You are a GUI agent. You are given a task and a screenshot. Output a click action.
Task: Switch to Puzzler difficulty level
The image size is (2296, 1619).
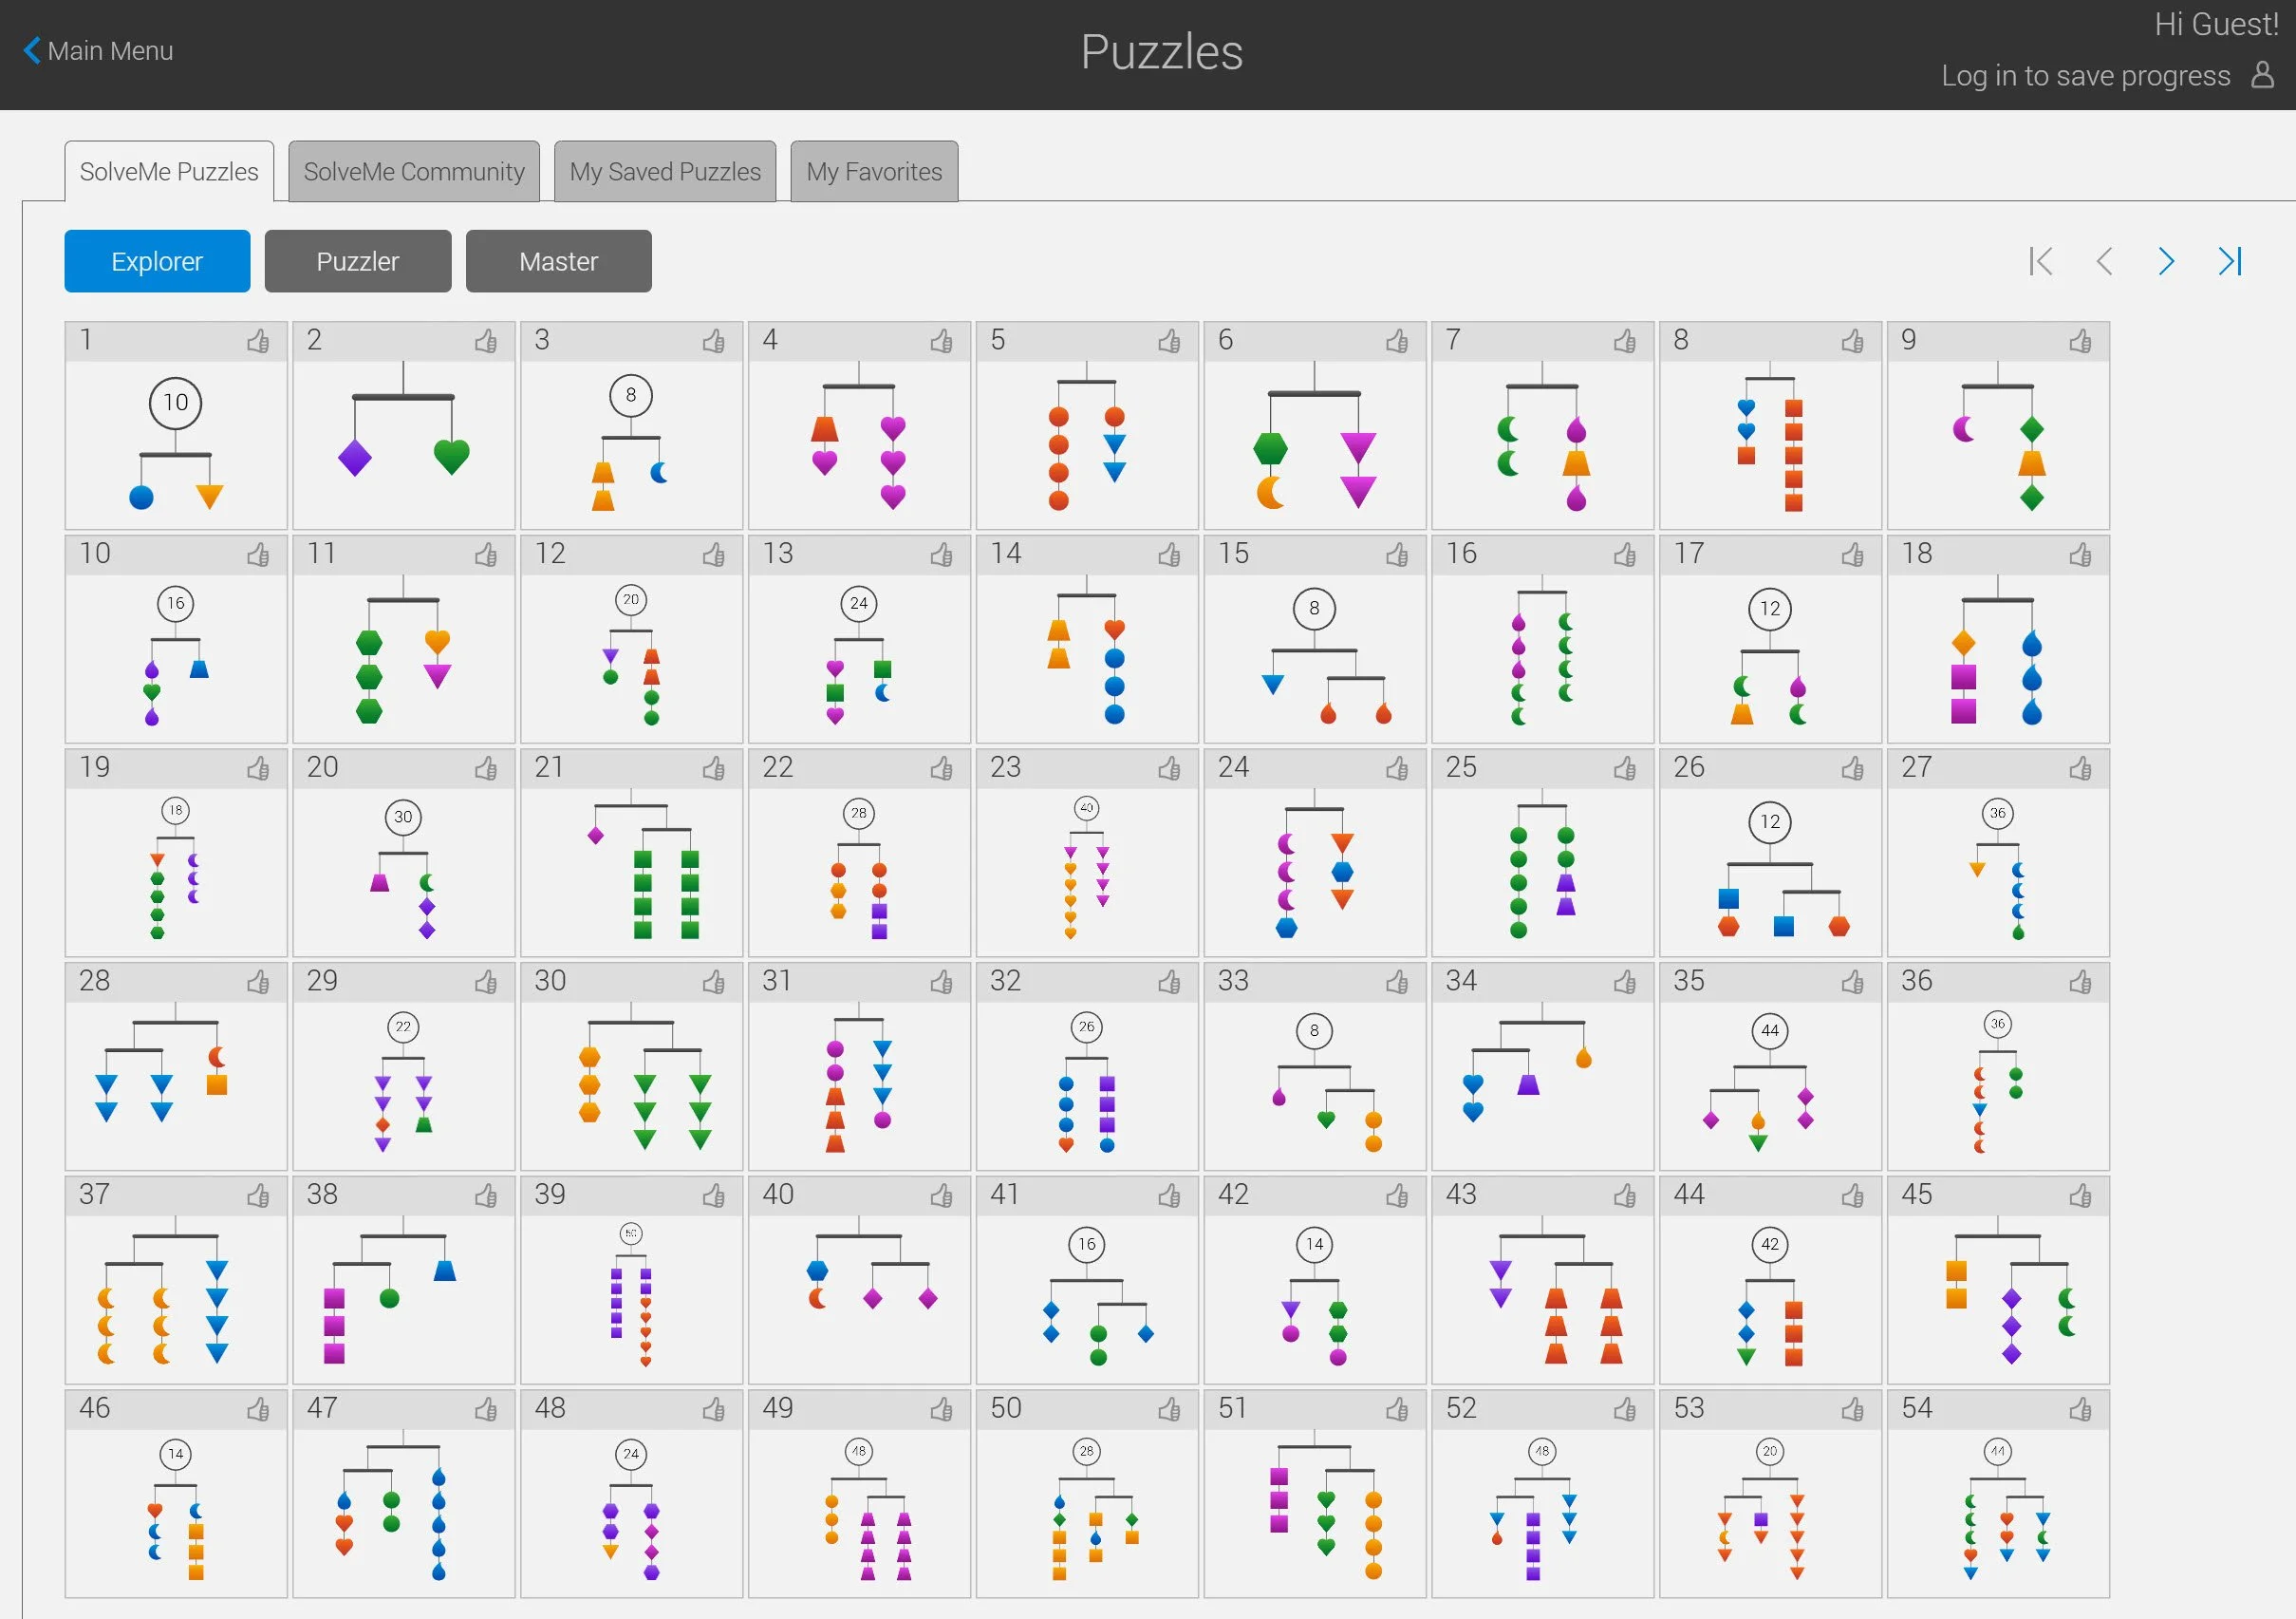tap(357, 261)
